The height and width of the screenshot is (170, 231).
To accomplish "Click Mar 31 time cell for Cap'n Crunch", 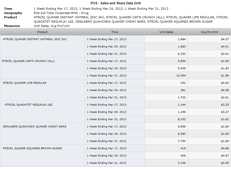I will [x=115, y=76].
